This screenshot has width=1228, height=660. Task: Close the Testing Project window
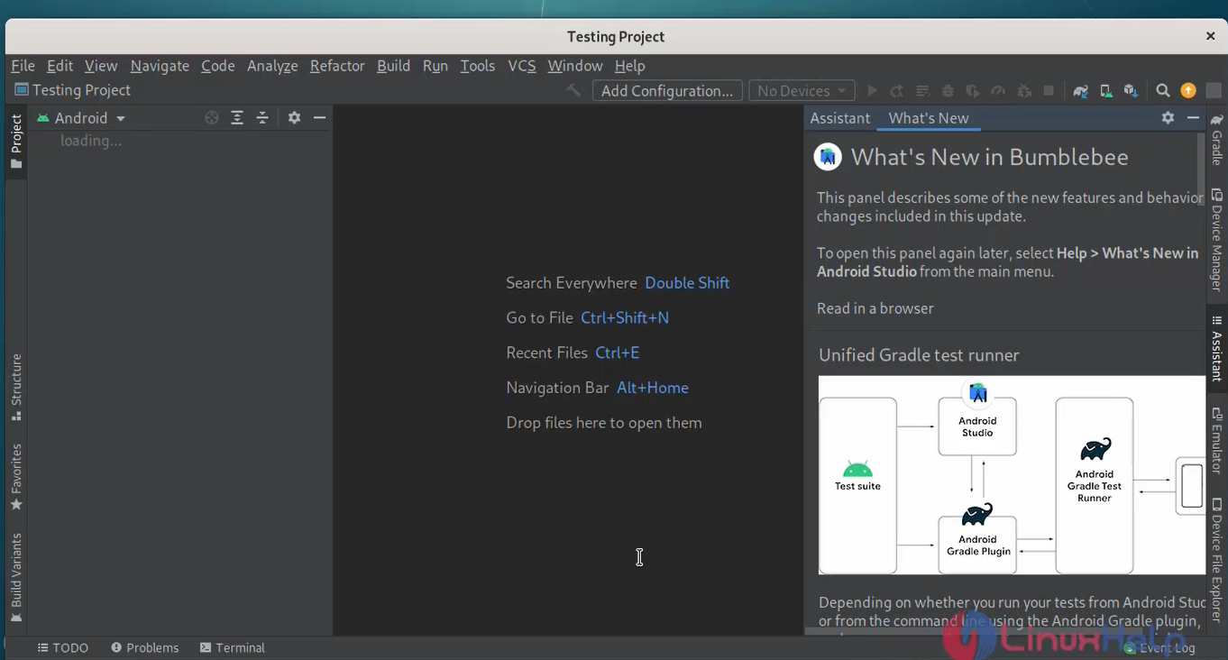1210,36
